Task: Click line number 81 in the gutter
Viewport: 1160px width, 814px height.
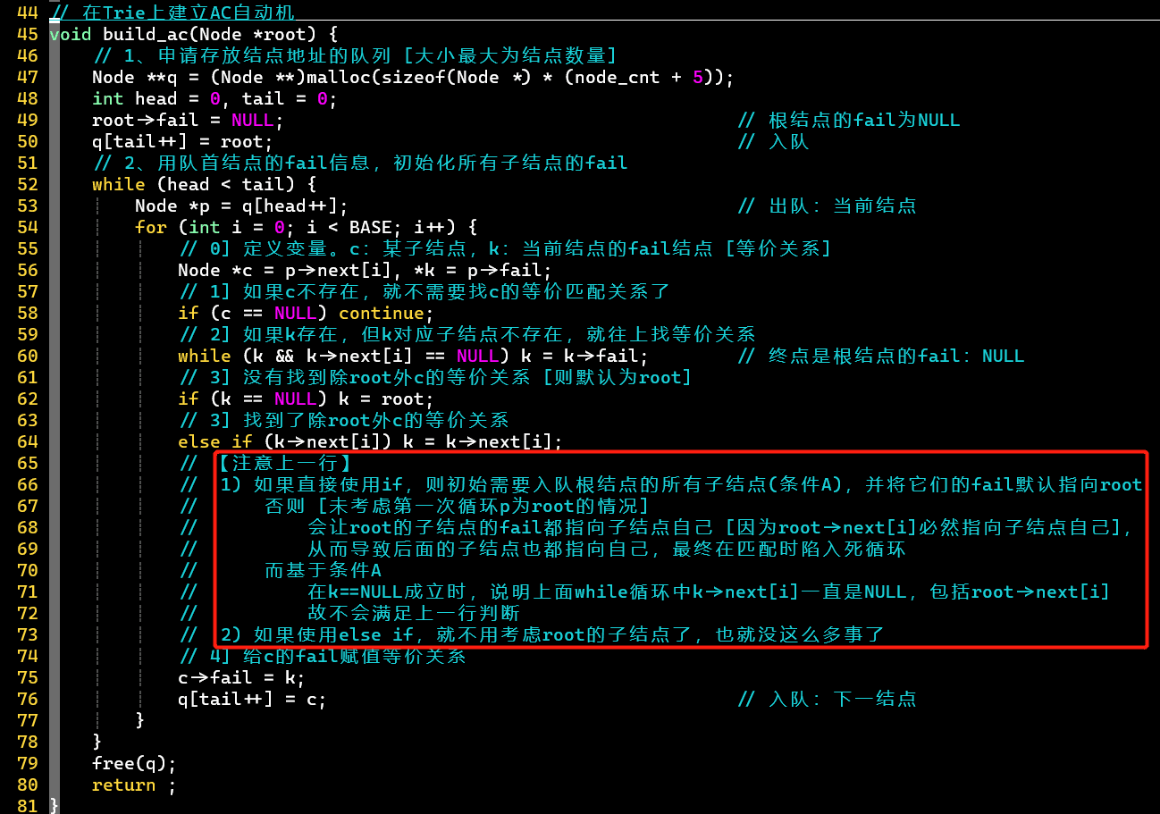Action: point(28,806)
